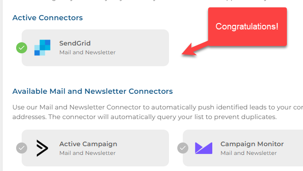Click the red arrow pointing at SendGrid
The width and height of the screenshot is (303, 171).
(x=194, y=49)
